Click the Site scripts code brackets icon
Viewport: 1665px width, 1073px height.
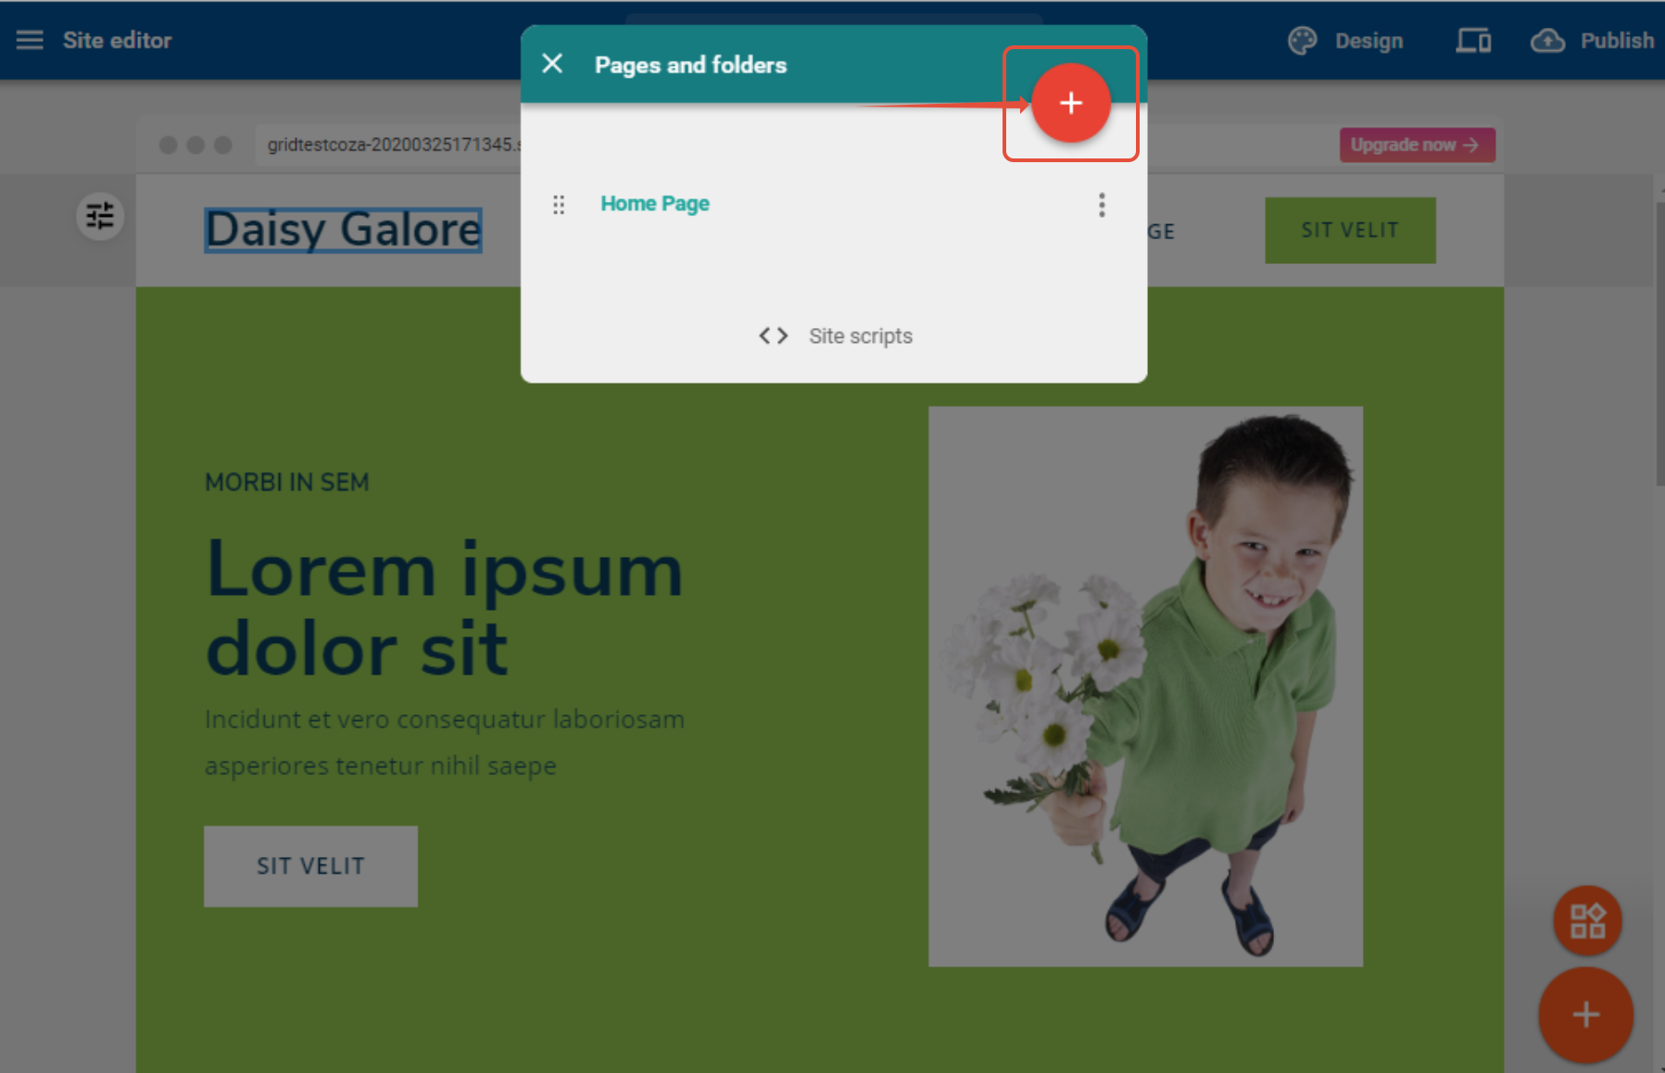pos(774,335)
